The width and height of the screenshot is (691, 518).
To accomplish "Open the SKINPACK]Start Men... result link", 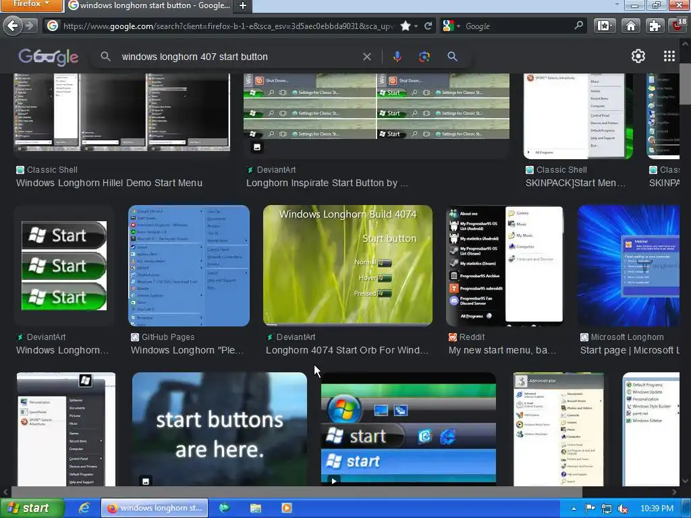I will point(575,183).
